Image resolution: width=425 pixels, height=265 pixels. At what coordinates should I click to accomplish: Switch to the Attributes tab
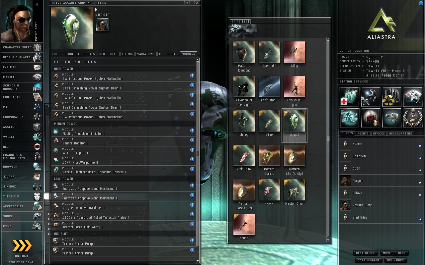[86, 54]
